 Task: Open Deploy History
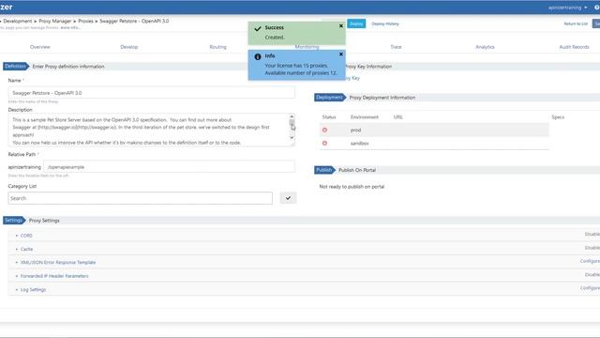tap(385, 23)
